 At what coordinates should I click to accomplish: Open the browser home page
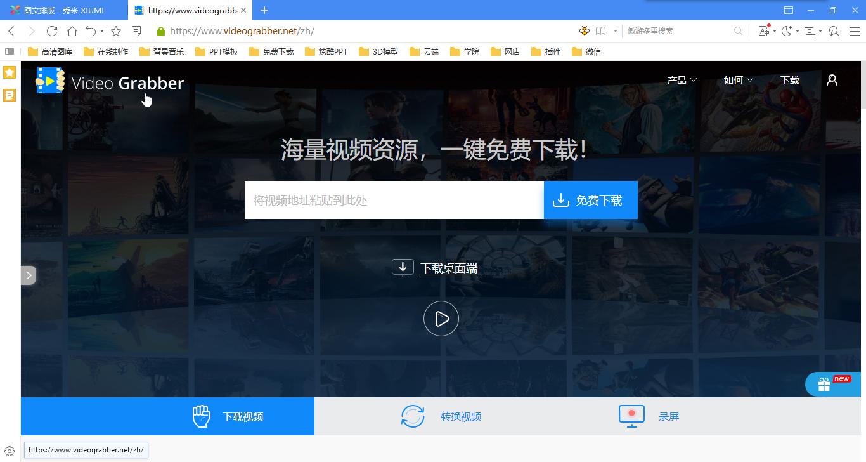[x=72, y=31]
